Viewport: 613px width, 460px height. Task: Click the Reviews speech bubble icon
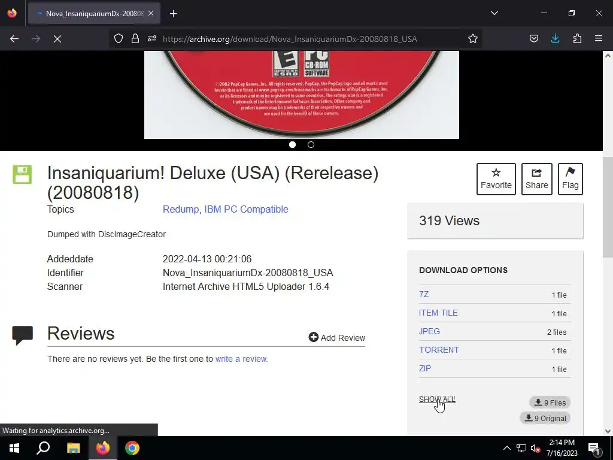(x=22, y=335)
